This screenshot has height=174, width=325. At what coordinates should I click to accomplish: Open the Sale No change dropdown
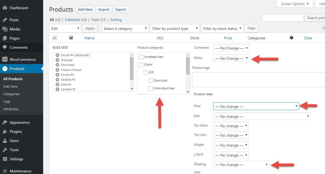(x=262, y=116)
